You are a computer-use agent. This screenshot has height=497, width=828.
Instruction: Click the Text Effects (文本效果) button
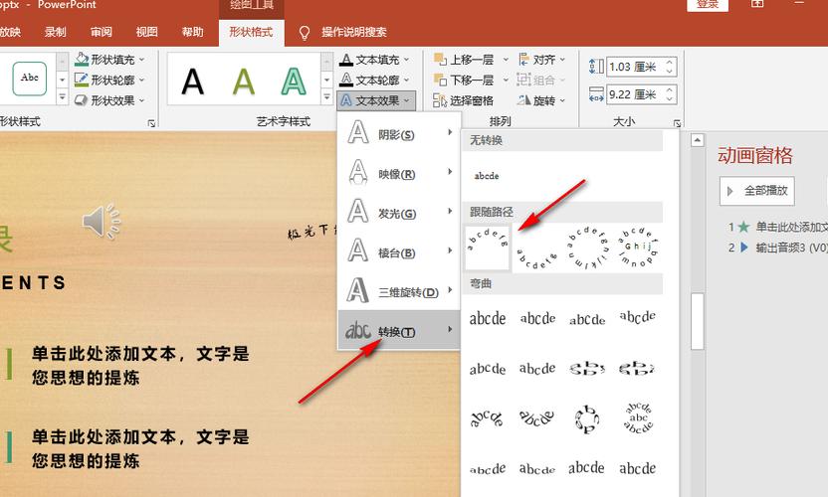(x=375, y=100)
